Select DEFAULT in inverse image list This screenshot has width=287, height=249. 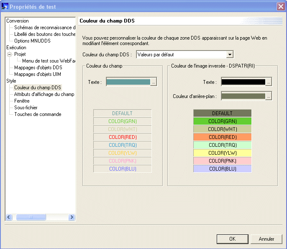tap(223, 113)
